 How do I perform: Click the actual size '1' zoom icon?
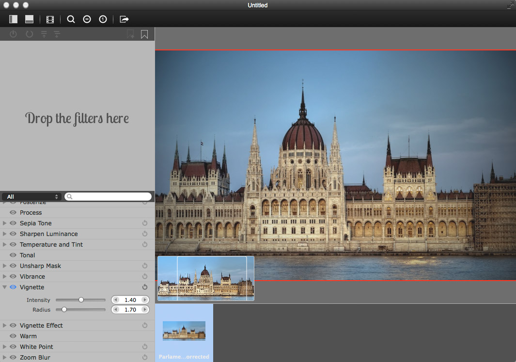coord(103,19)
